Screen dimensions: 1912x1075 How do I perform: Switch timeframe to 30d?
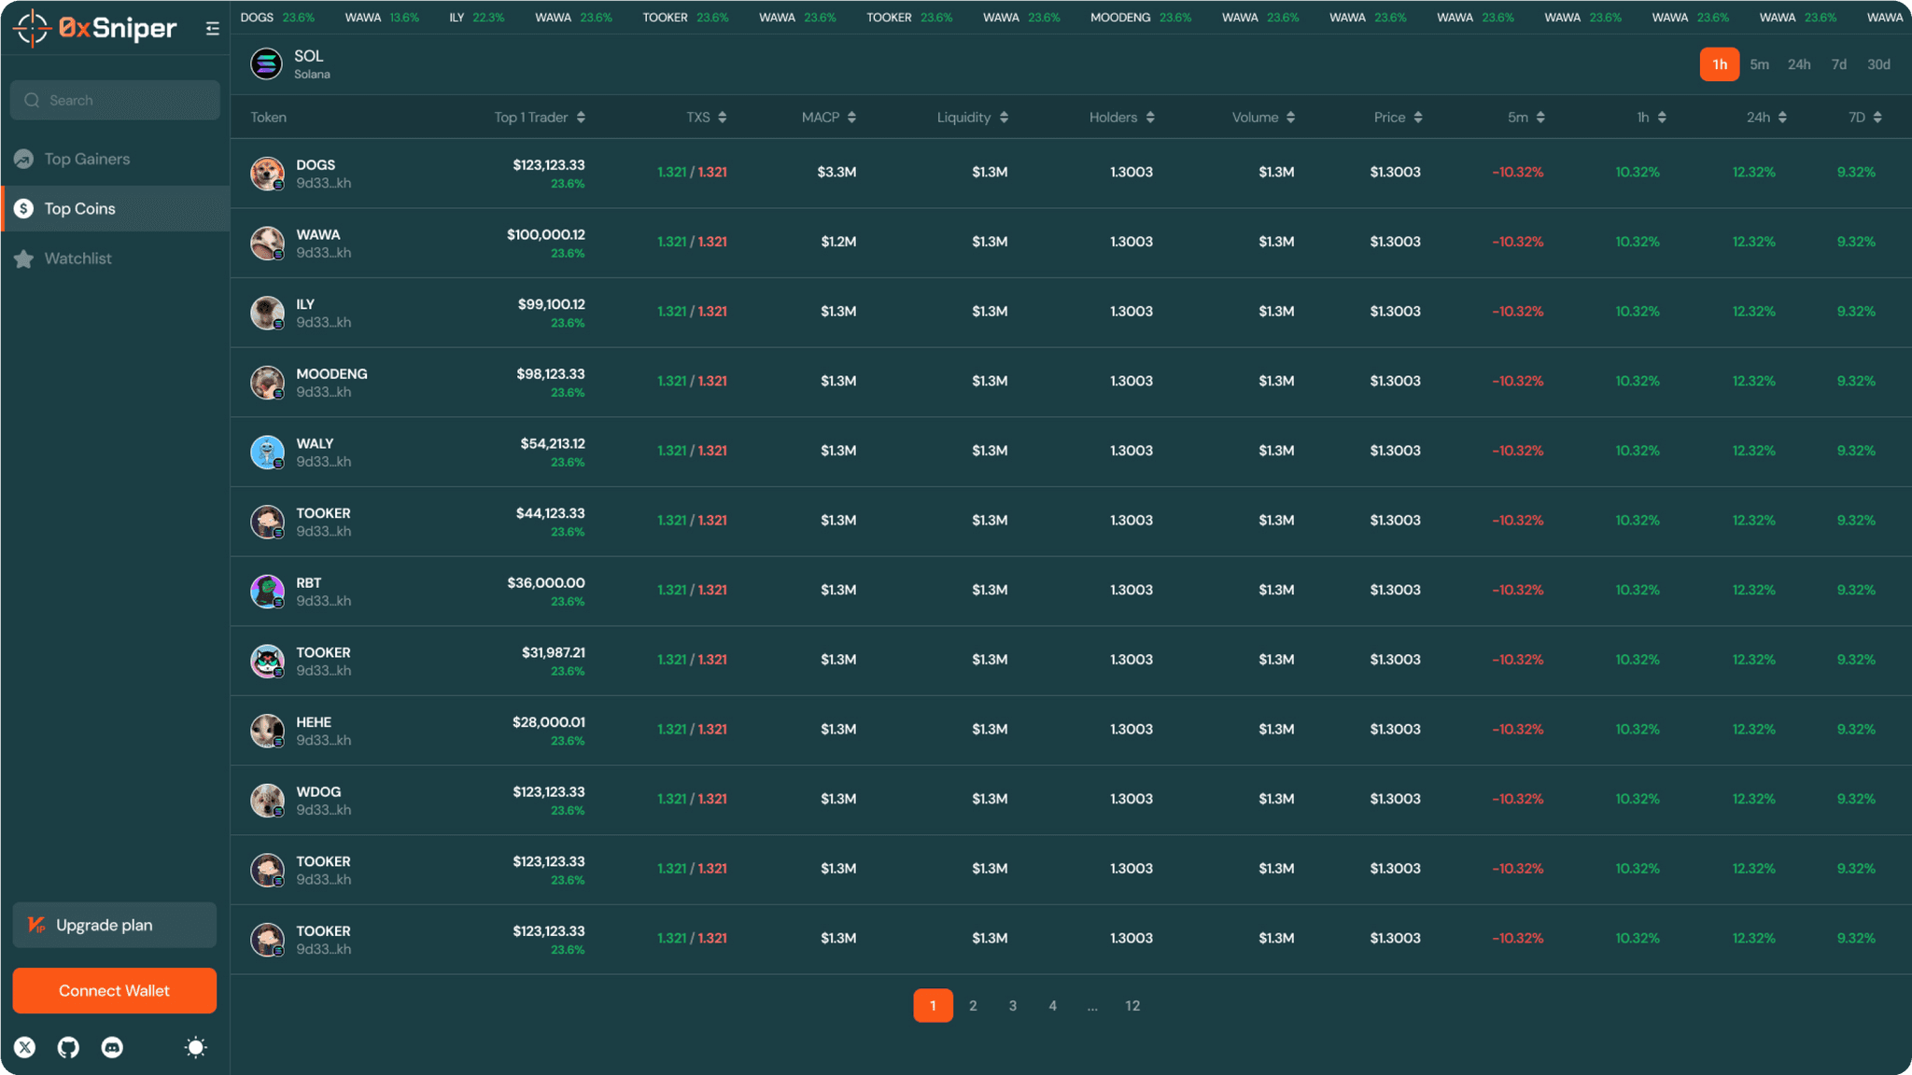tap(1878, 64)
